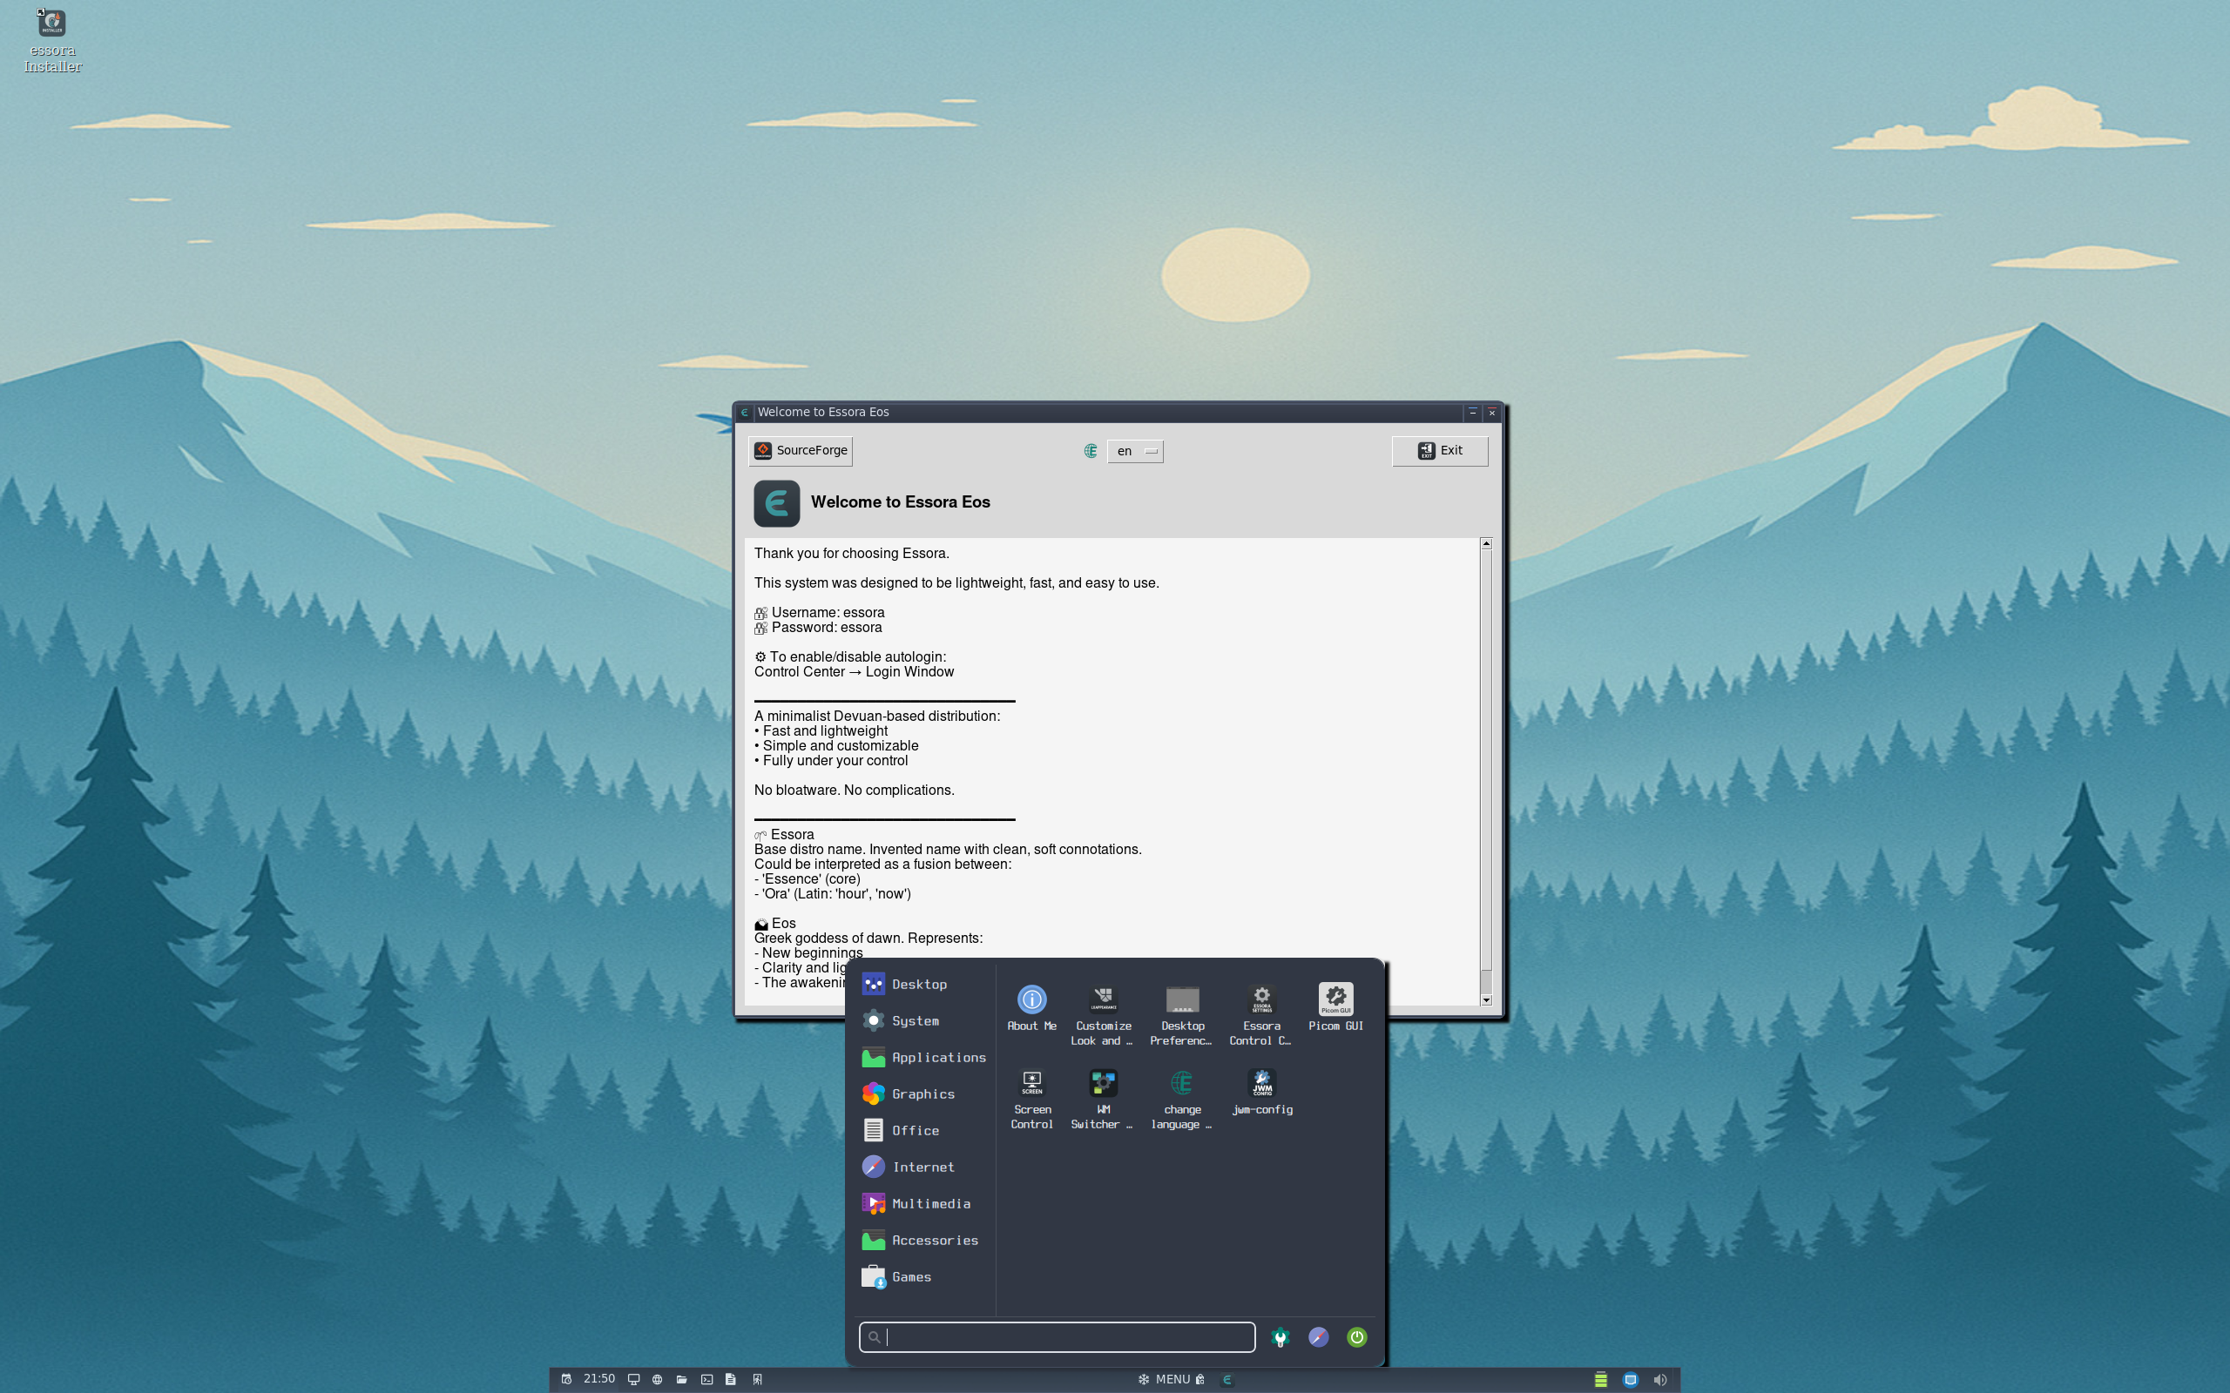Click the text editor document icon in taskbar
This screenshot has width=2230, height=1393.
coord(730,1379)
